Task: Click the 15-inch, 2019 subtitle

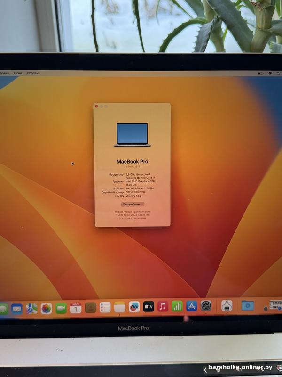Action: [x=133, y=167]
